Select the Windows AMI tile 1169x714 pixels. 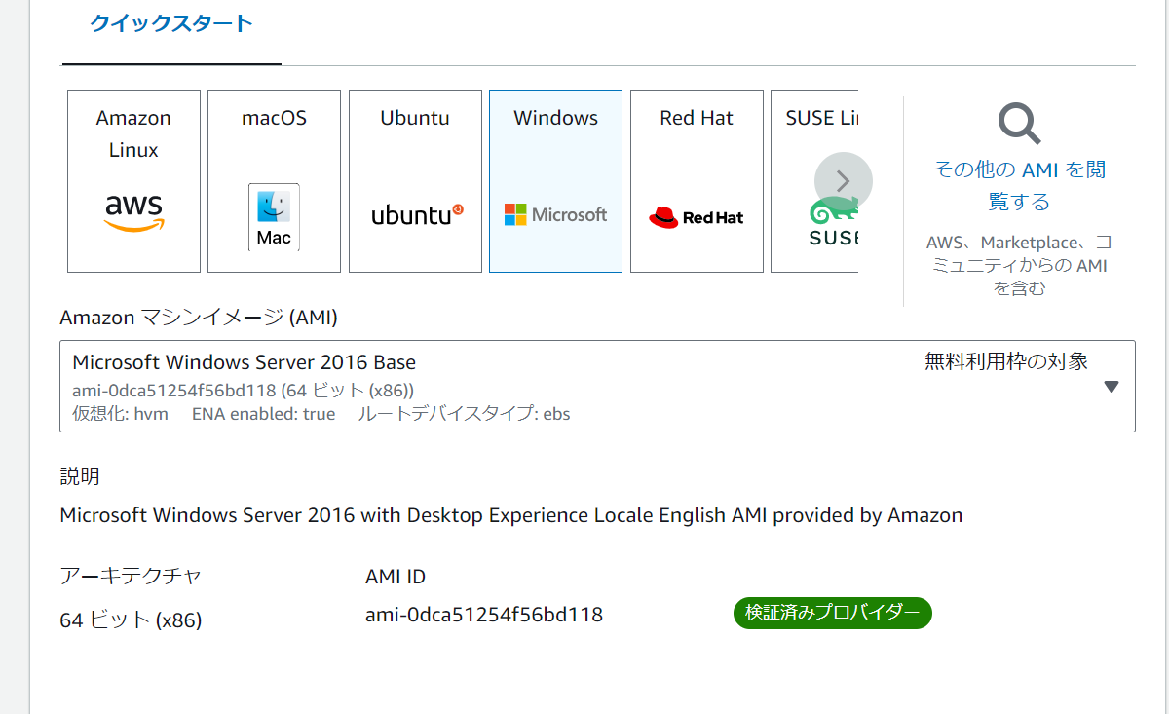[x=555, y=181]
